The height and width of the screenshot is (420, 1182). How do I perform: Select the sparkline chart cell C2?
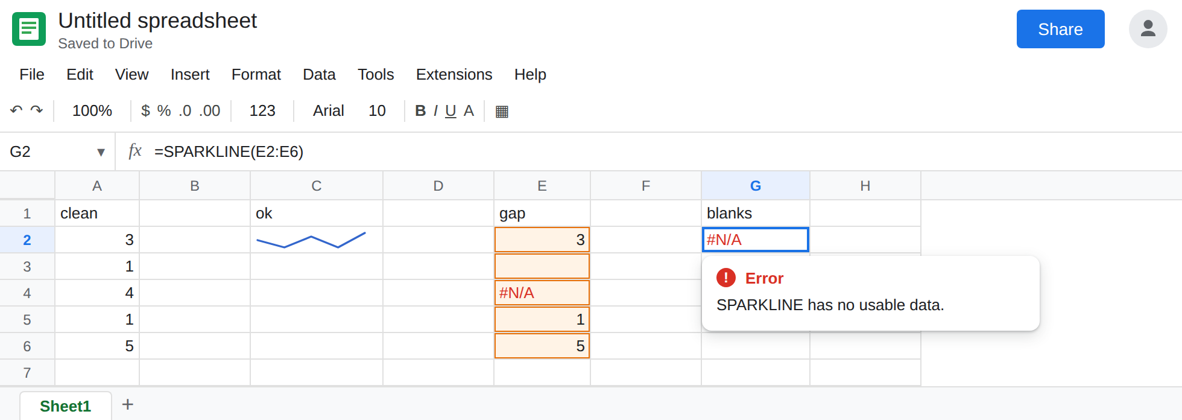[x=317, y=240]
